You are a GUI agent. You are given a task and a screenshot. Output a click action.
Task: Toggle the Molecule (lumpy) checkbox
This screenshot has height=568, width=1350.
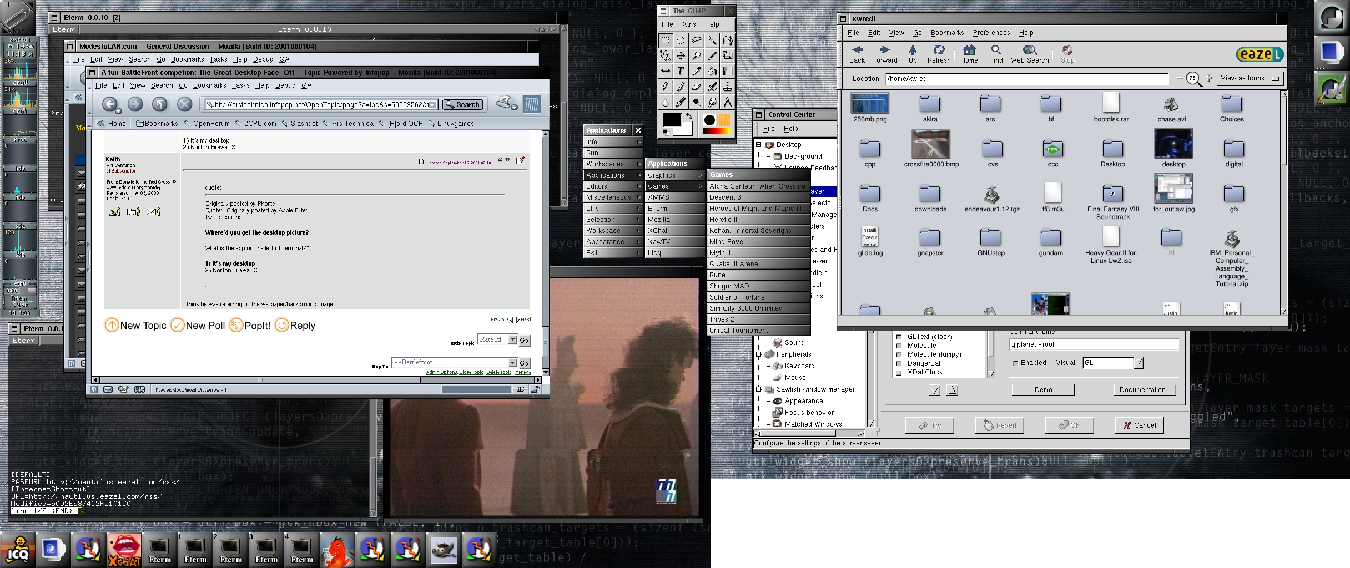pos(899,354)
